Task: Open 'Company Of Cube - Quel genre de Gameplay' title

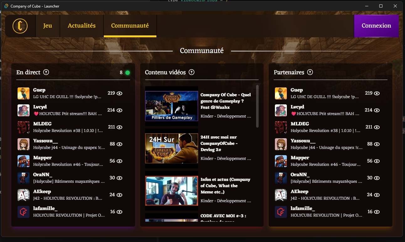Action: coord(226,101)
